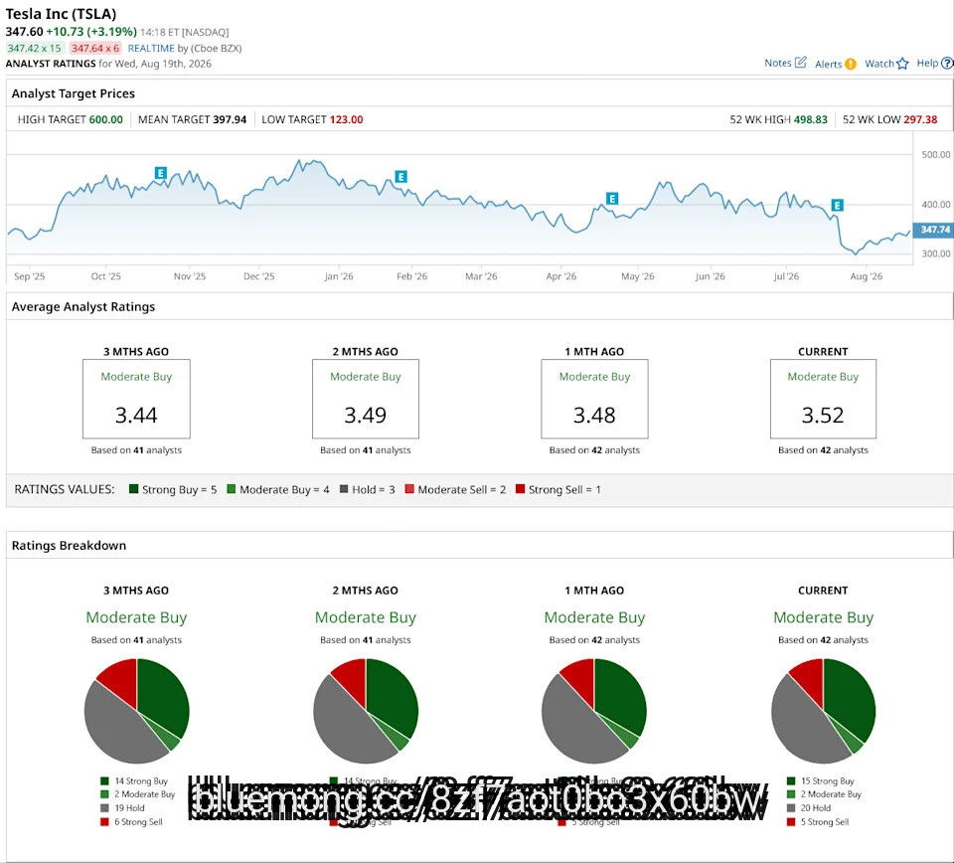Click the Tesla Inc (TSLA) title
The height and width of the screenshot is (863, 954).
61,14
